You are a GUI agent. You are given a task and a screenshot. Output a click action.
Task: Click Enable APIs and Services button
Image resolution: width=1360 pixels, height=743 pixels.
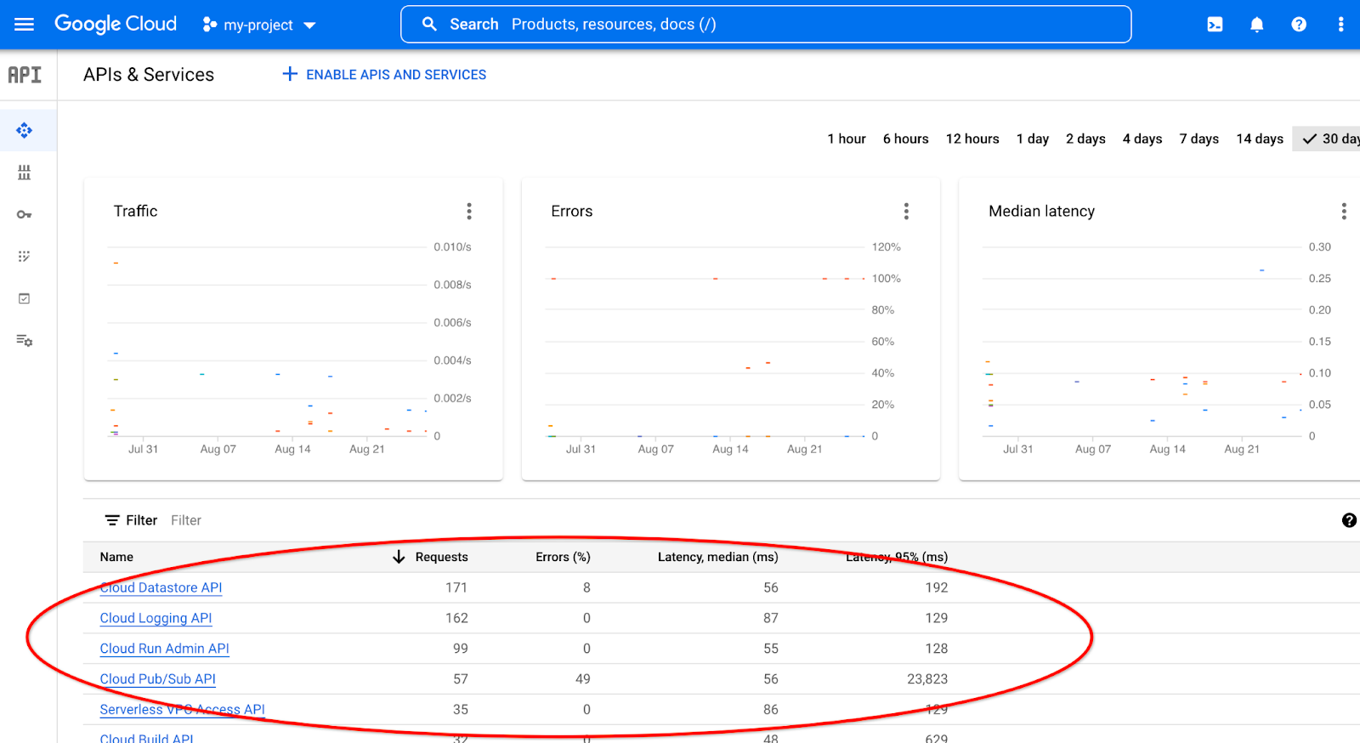[384, 75]
